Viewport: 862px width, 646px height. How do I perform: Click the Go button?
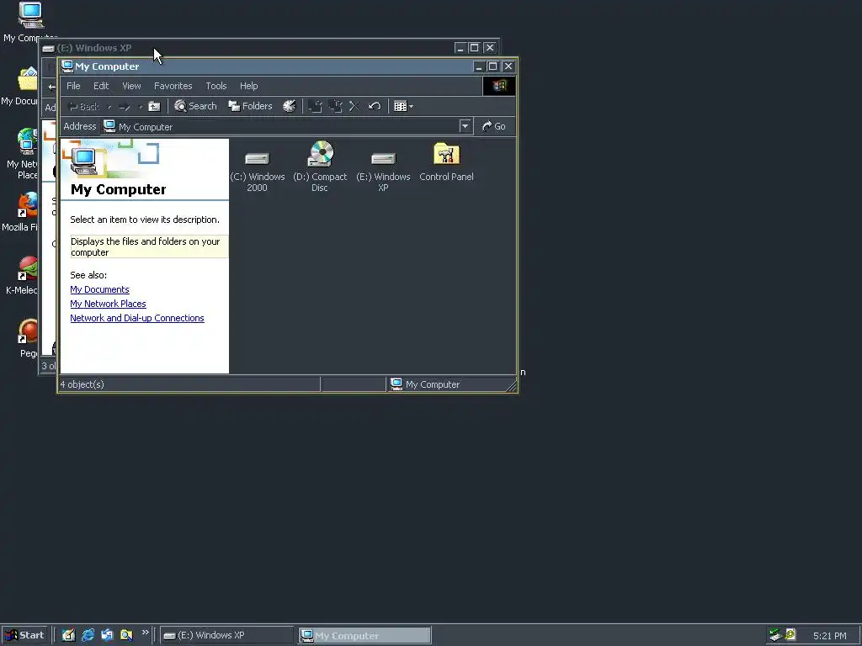pos(493,126)
